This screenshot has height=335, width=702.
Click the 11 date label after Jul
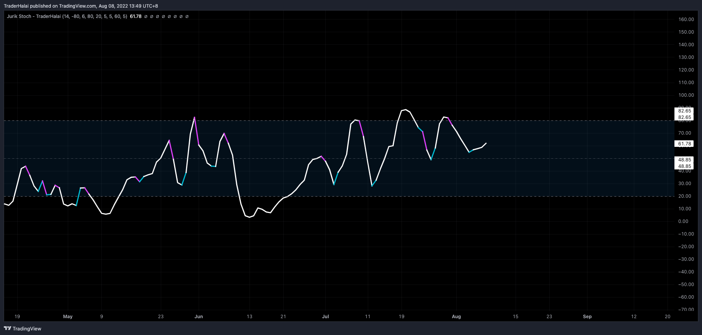coord(368,317)
